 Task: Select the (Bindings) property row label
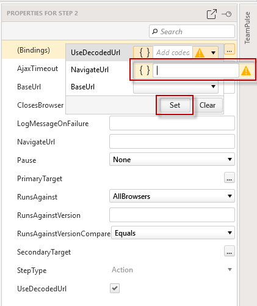click(x=34, y=50)
